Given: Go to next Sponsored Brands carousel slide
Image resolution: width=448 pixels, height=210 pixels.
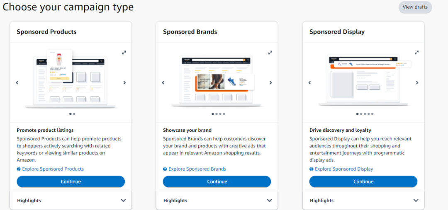Looking at the screenshot, I should click(x=271, y=83).
